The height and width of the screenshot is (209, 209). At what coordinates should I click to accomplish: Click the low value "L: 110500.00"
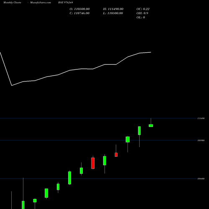click(x=113, y=13)
